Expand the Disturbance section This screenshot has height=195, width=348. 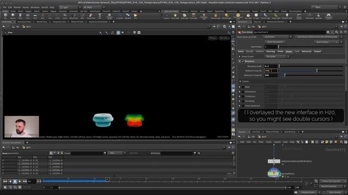point(240,92)
